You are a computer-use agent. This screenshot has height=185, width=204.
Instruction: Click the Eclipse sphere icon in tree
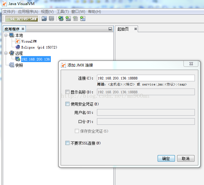tap(18, 47)
